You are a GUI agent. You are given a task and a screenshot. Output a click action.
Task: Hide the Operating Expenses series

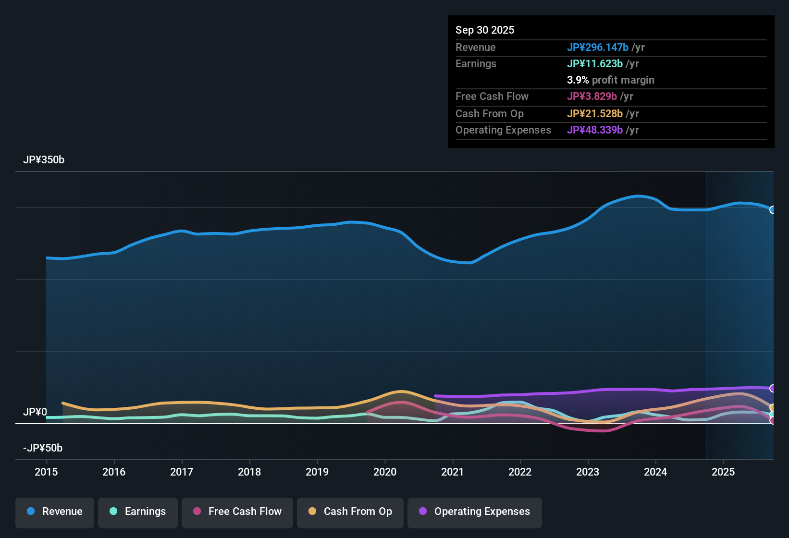474,512
